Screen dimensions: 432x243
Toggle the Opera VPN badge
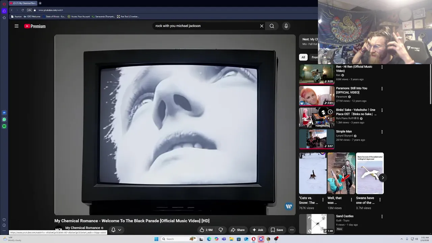click(29, 10)
